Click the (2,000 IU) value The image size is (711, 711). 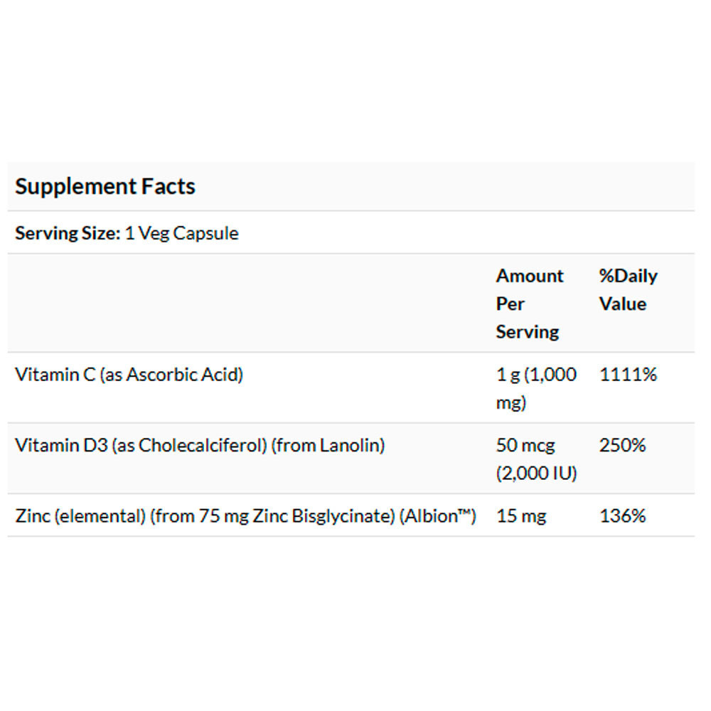click(x=536, y=474)
